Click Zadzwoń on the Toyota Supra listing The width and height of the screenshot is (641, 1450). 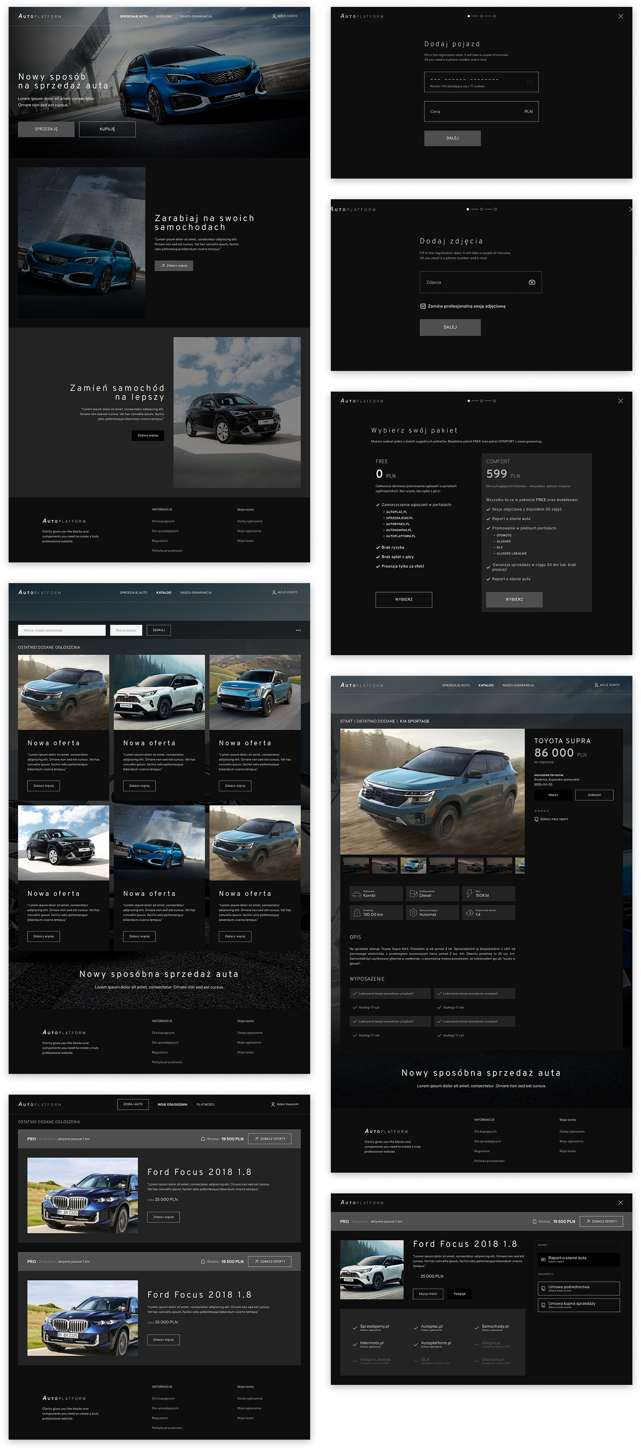click(594, 795)
